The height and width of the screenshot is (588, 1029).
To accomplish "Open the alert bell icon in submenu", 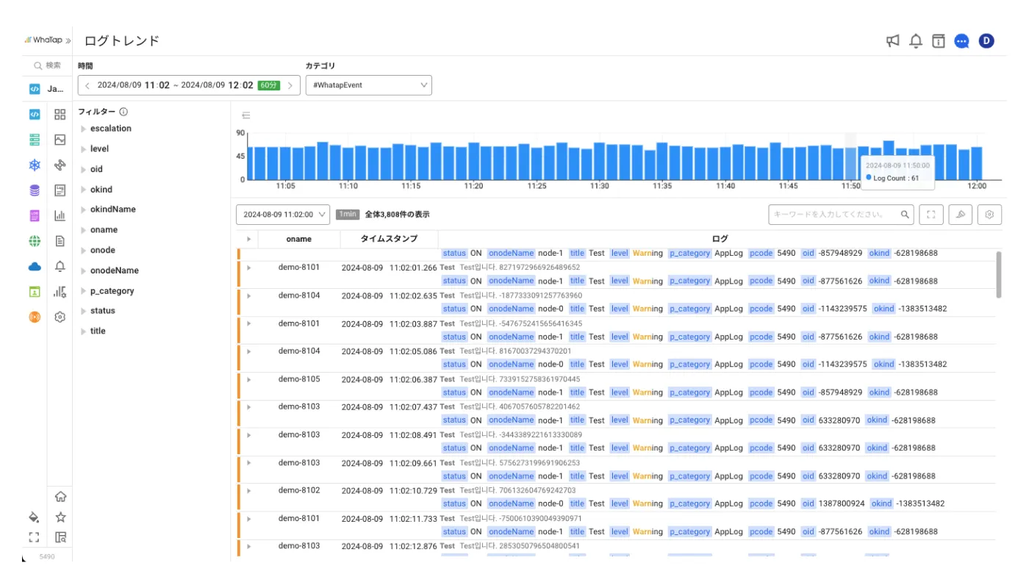I will point(60,266).
